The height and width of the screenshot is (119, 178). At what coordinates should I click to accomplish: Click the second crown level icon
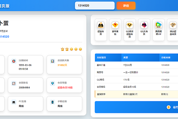point(67,49)
